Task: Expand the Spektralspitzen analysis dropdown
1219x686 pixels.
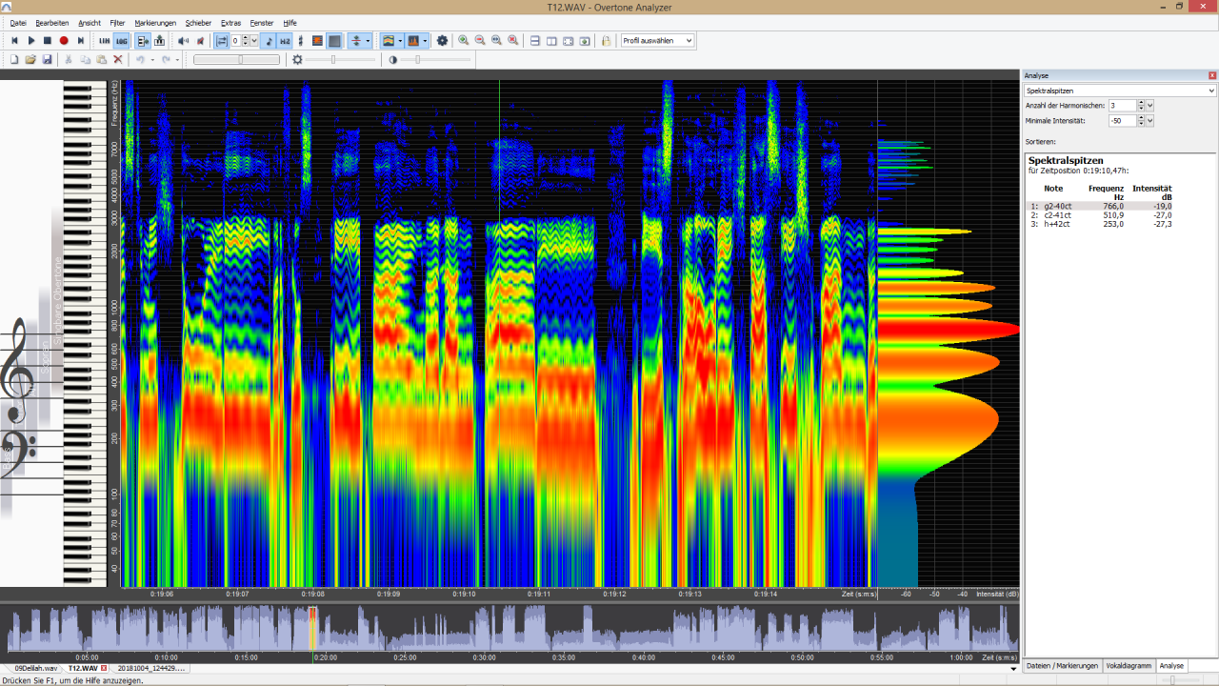Action: pos(1211,91)
